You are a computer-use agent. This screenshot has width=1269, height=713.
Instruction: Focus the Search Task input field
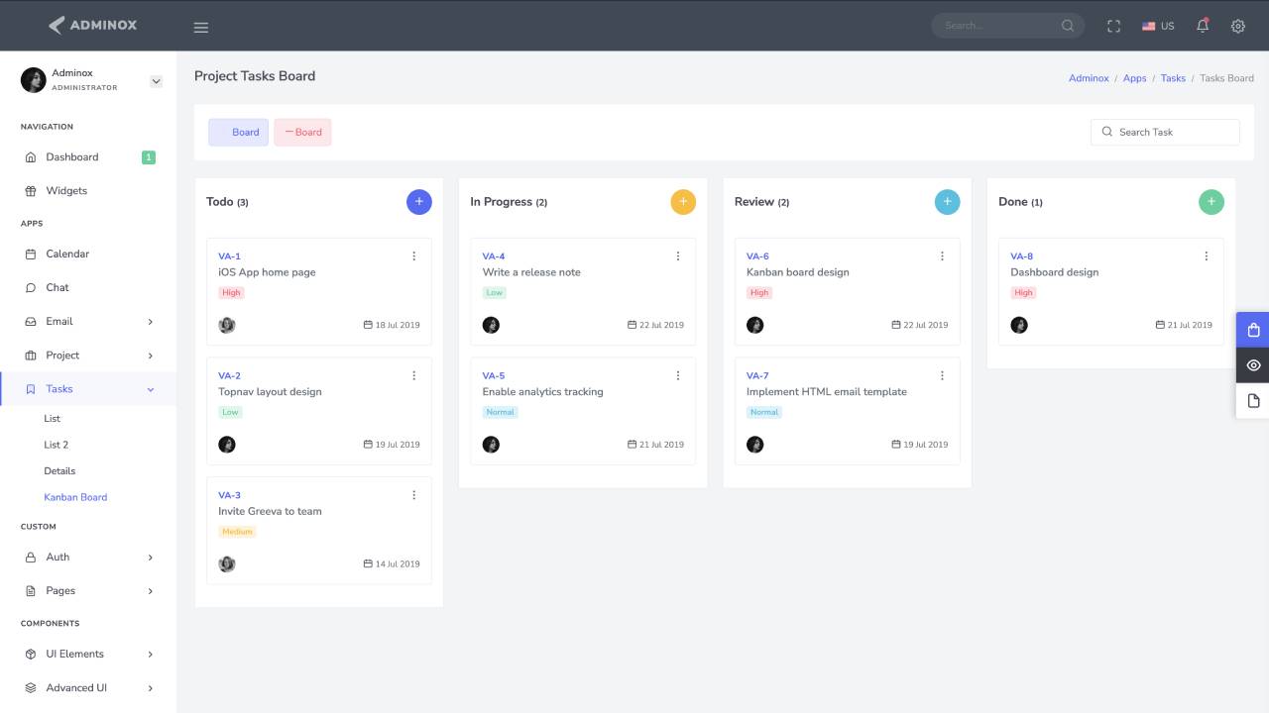(x=1165, y=133)
